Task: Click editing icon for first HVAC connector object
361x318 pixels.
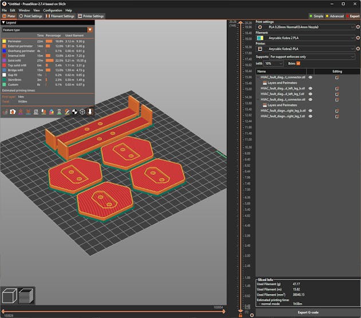Action: tap(336, 77)
